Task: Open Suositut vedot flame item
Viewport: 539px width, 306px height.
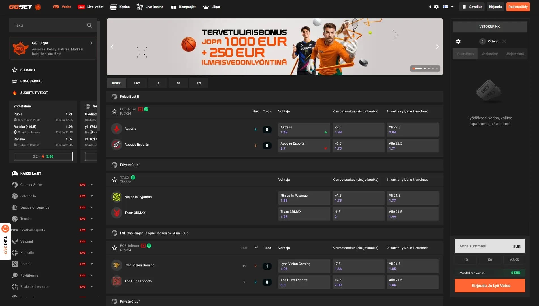Action: (30, 93)
